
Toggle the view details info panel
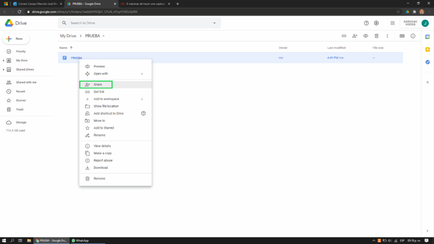(x=413, y=36)
